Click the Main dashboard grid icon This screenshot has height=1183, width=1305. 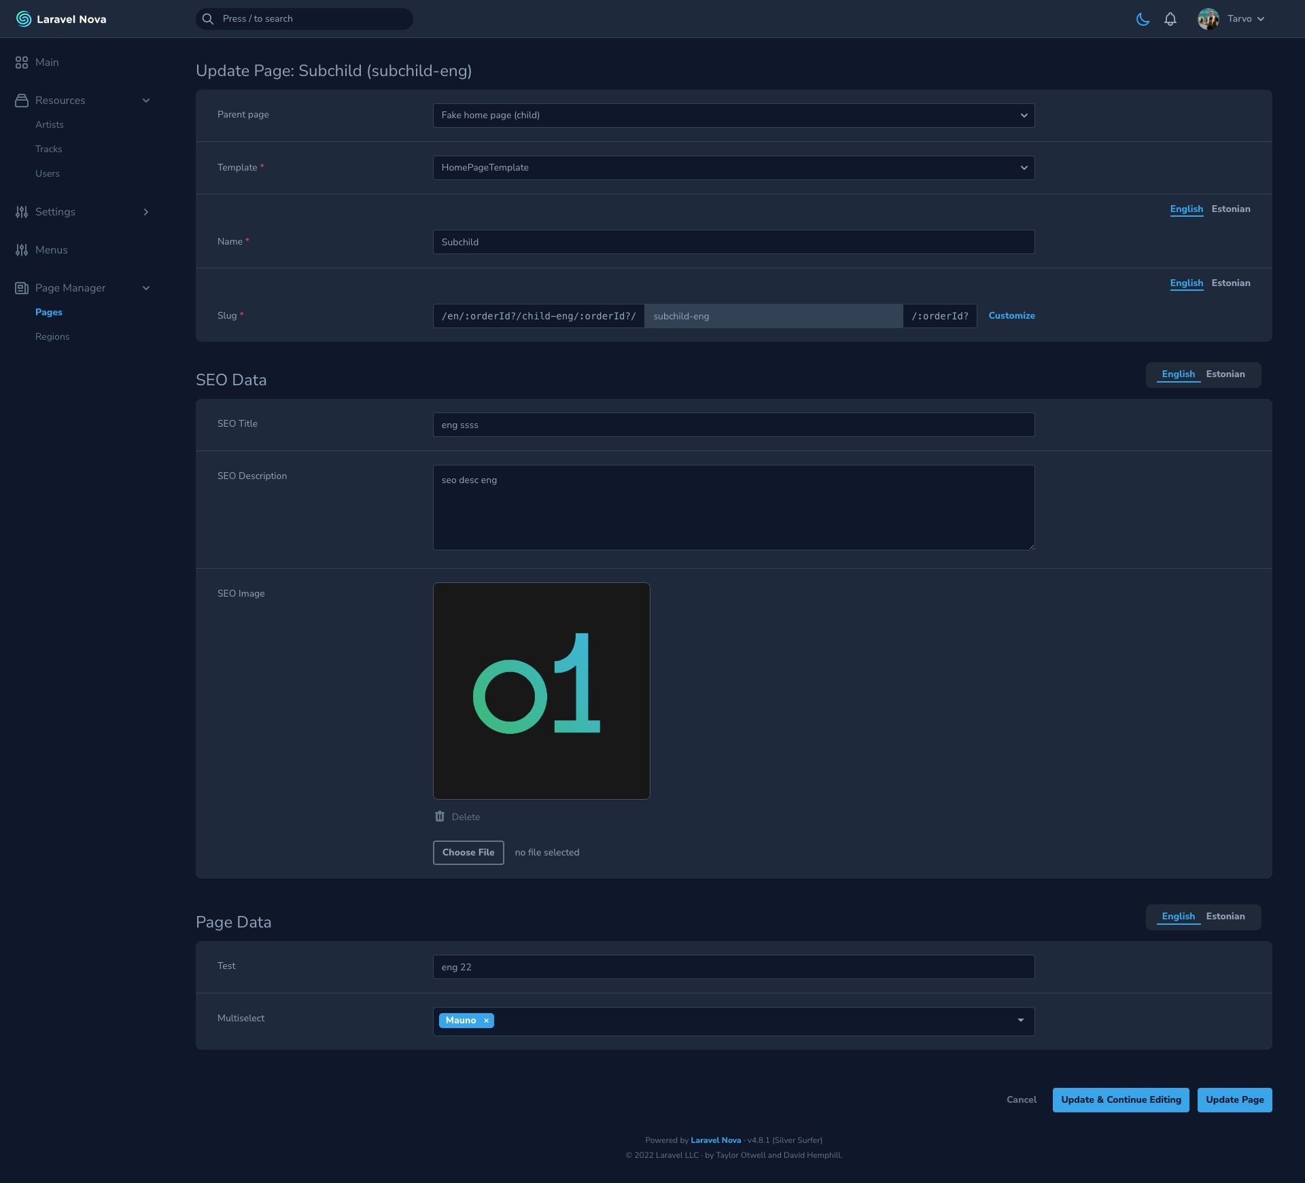tap(20, 62)
